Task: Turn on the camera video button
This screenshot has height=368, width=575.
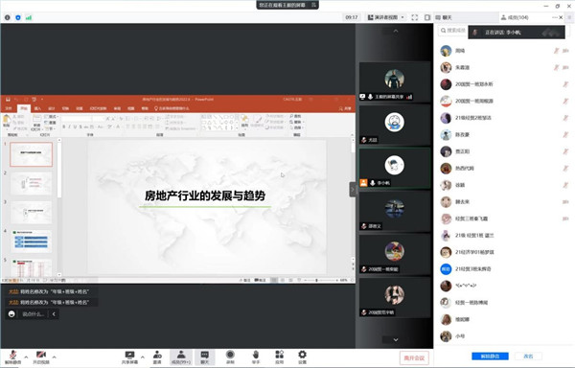Action: [41, 356]
